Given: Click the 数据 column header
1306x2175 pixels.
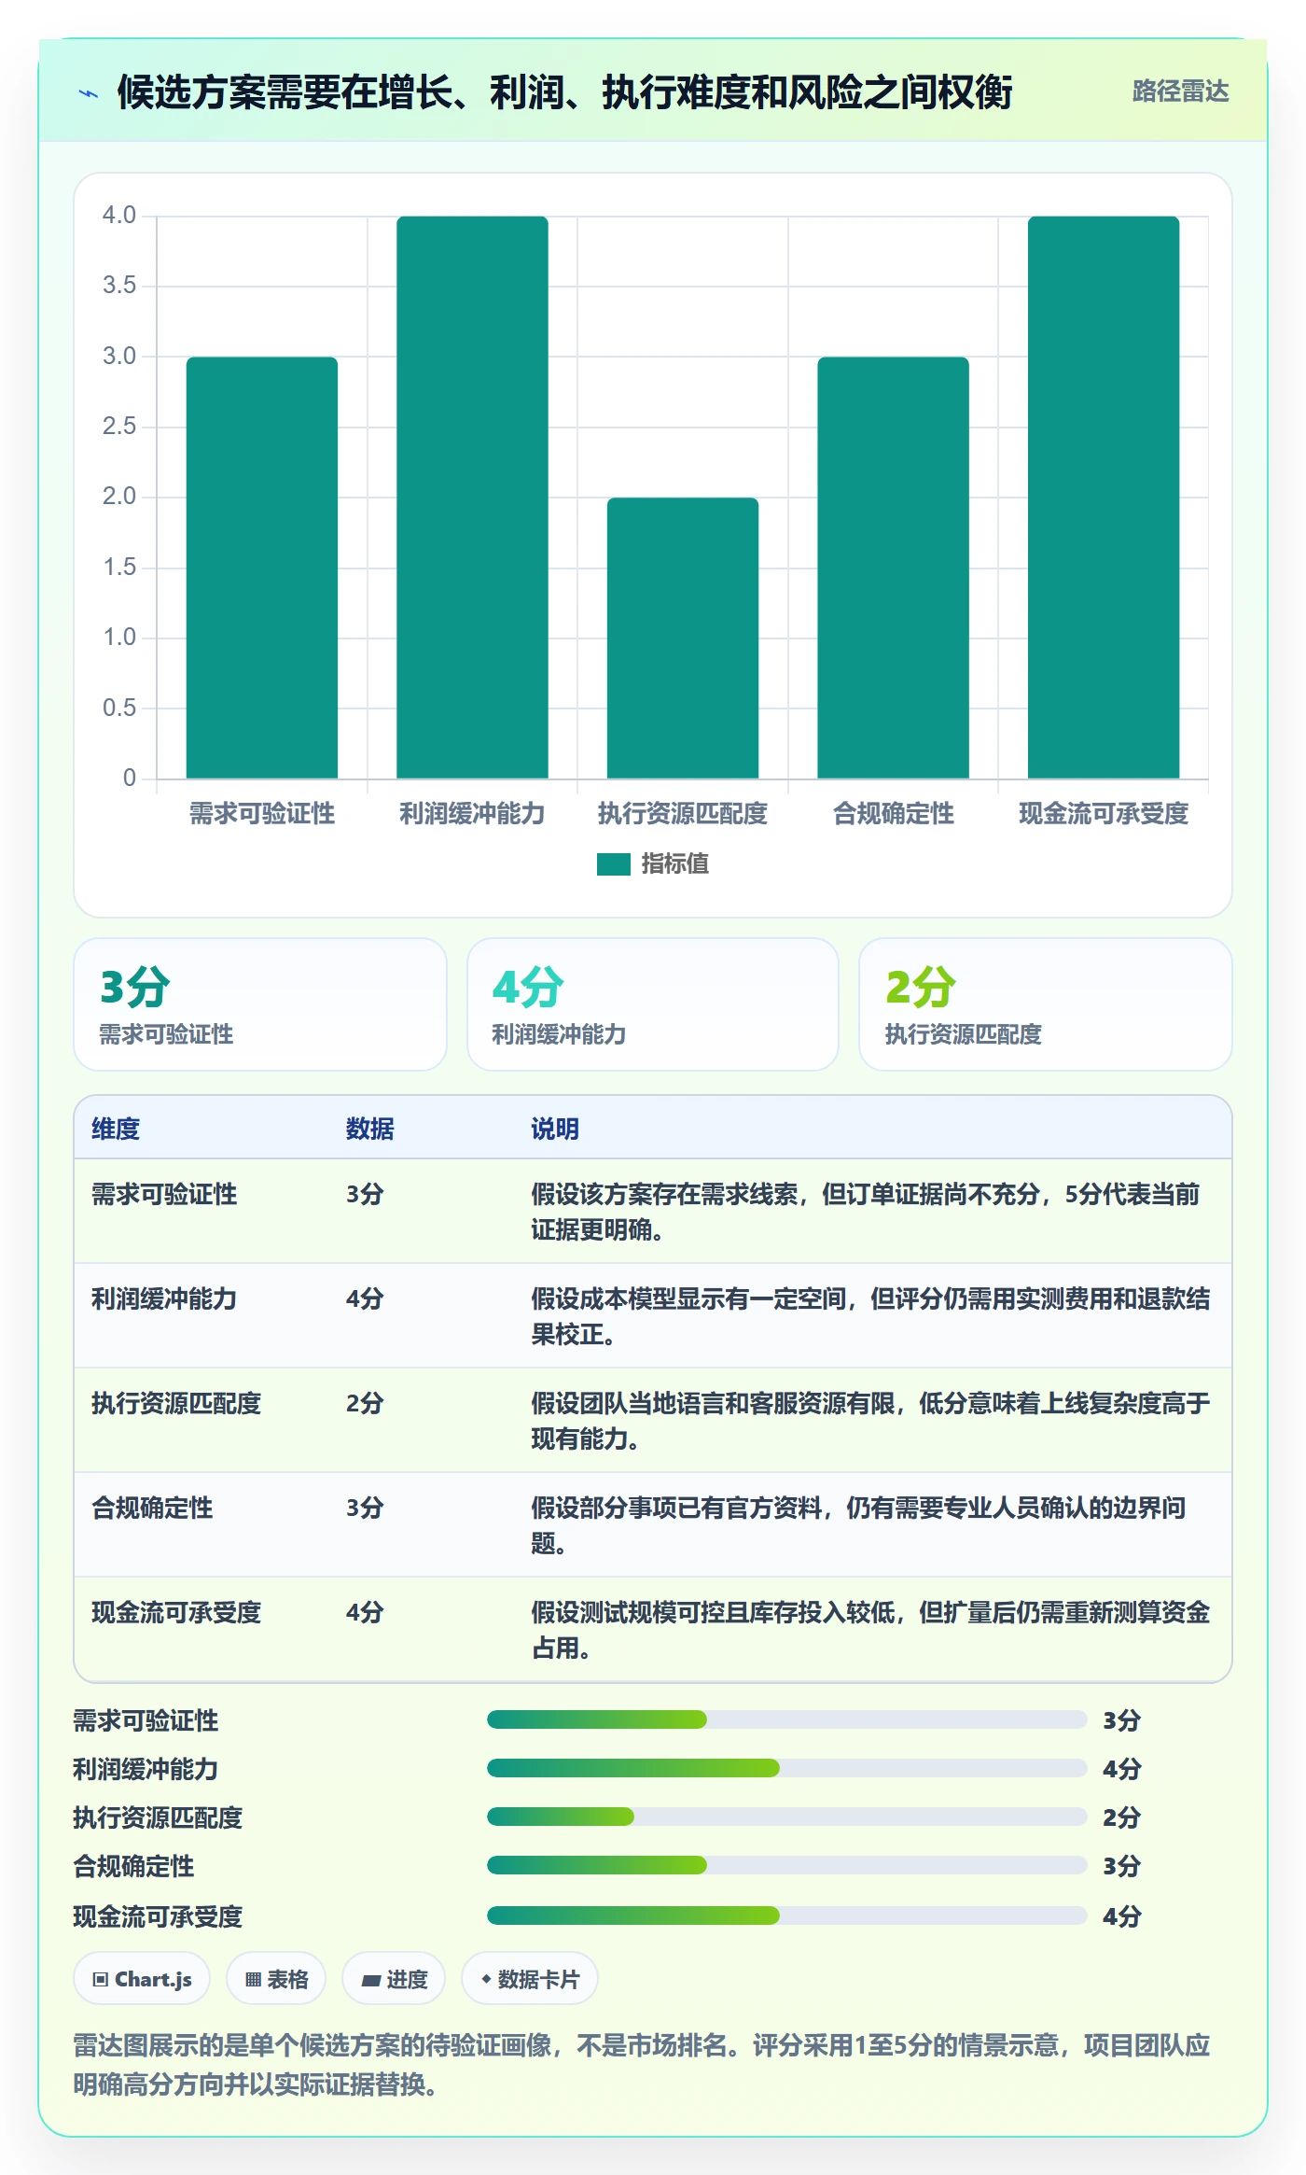Looking at the screenshot, I should pos(370,1129).
